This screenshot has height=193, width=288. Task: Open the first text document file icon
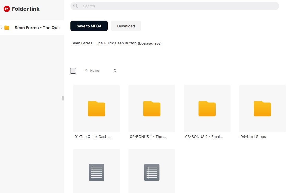[x=97, y=172]
